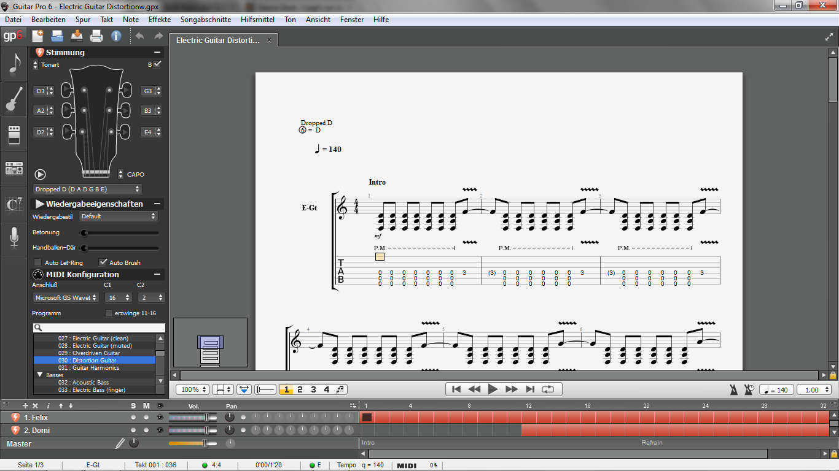Click the metronome icon

[x=734, y=389]
